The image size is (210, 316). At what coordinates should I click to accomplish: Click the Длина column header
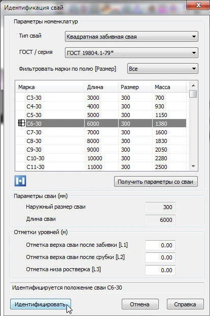click(101, 87)
